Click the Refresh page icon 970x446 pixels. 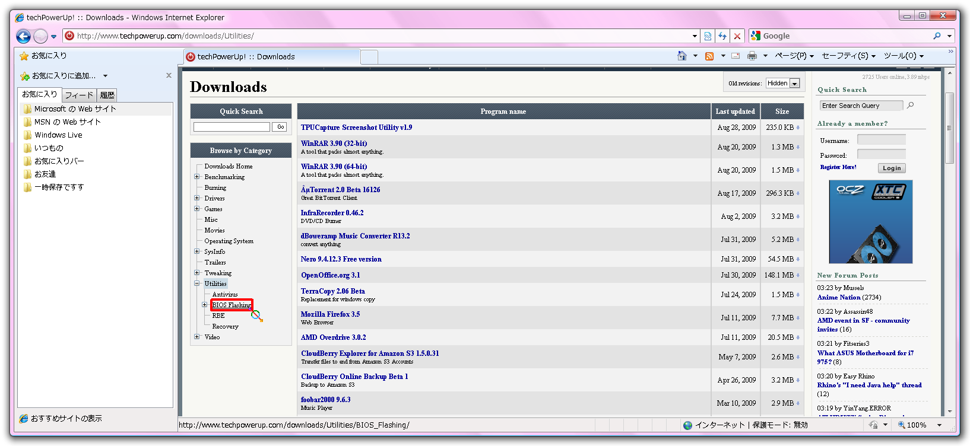tap(722, 36)
